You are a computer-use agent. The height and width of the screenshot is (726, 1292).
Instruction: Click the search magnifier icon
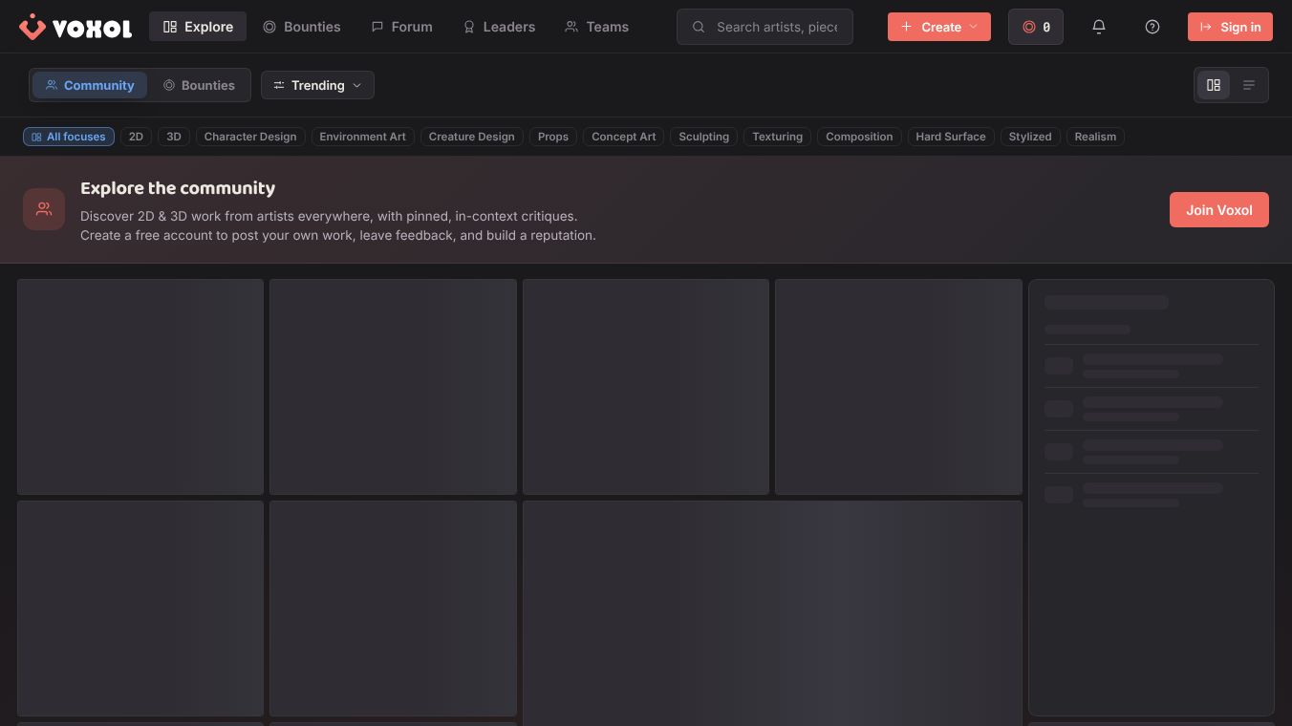[x=699, y=27]
